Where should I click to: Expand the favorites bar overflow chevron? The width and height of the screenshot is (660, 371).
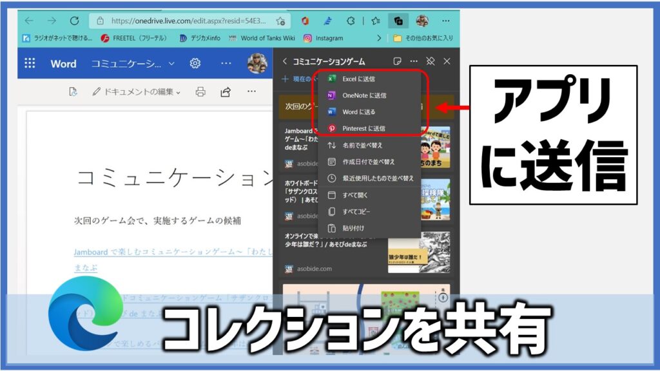(x=379, y=39)
